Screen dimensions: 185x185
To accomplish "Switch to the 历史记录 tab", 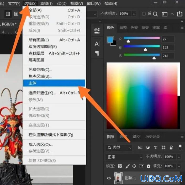I will pos(152,137).
